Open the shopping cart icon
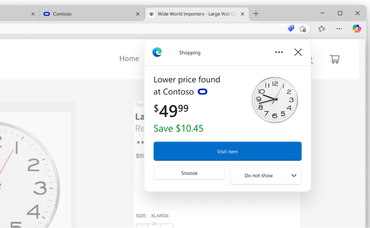 pos(335,59)
